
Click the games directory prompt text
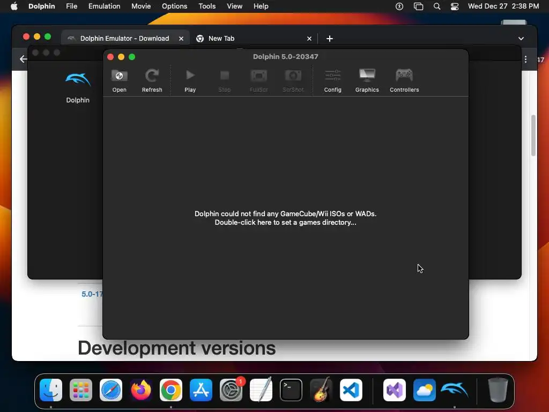(285, 218)
